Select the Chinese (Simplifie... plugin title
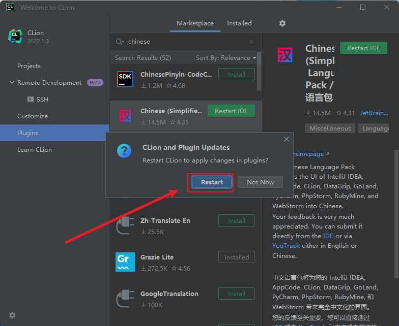This screenshot has height=326, width=399. point(171,111)
